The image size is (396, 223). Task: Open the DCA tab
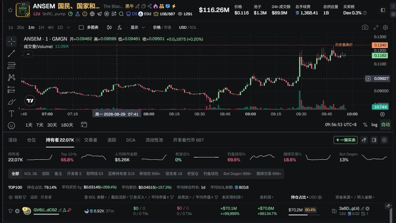point(130,140)
